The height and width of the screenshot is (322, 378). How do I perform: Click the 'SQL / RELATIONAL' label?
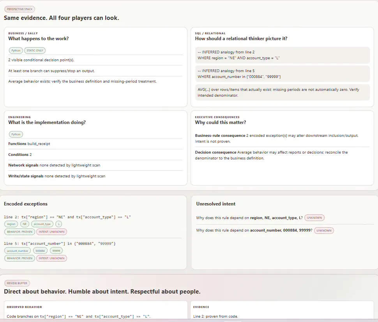(x=210, y=33)
